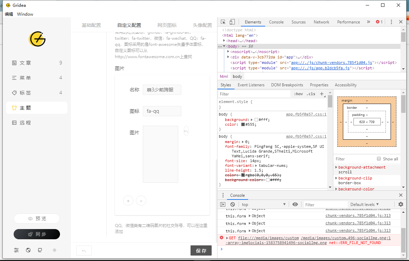Toggle the .cls classes button

point(311,94)
